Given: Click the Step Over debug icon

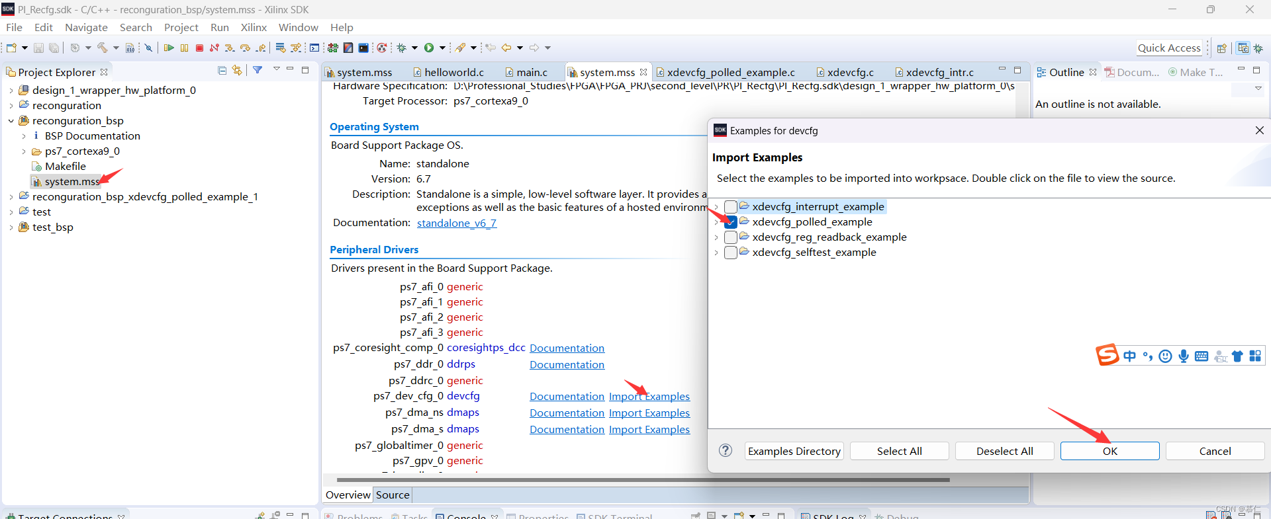Looking at the screenshot, I should coord(245,48).
